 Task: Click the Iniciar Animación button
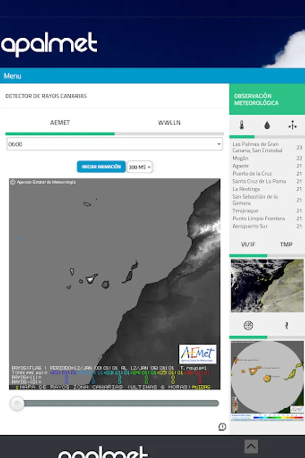pyautogui.click(x=101, y=167)
